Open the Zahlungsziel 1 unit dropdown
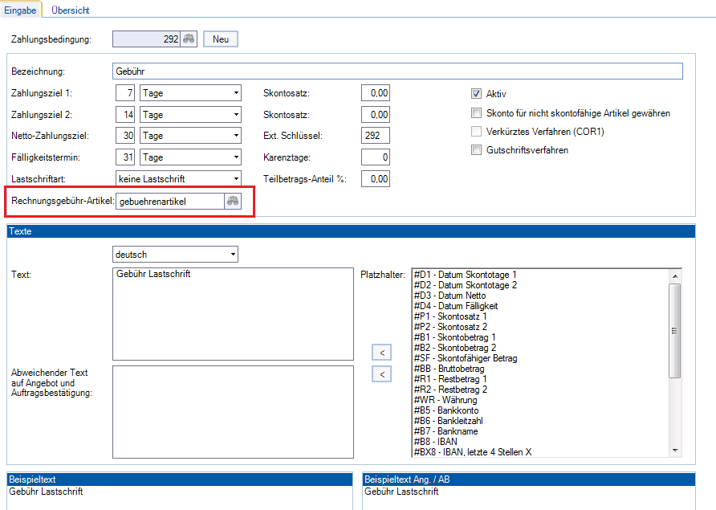 point(235,93)
